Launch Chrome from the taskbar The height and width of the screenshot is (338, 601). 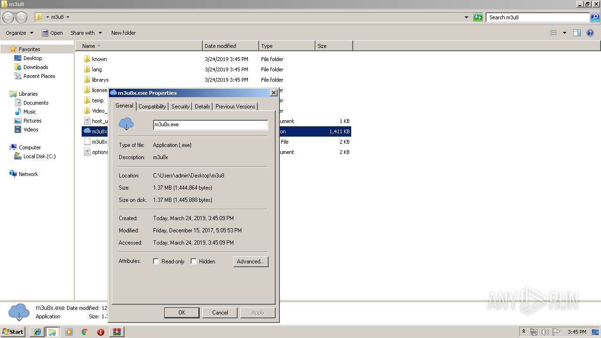click(85, 332)
